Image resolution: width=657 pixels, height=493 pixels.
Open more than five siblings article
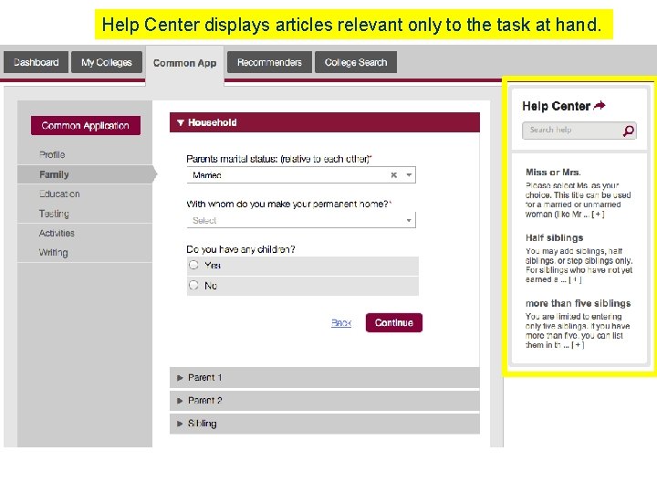point(579,303)
